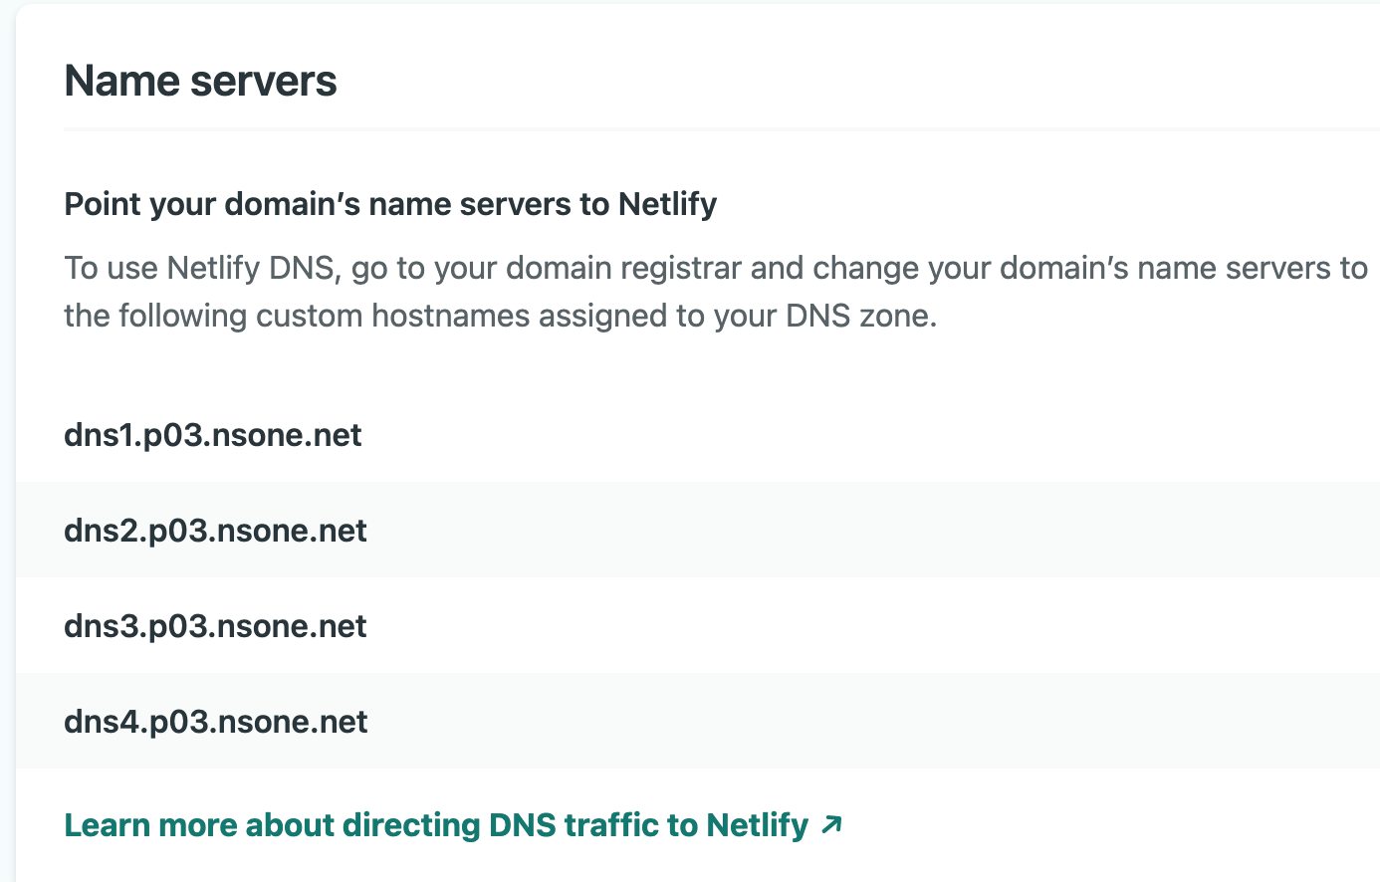Viewport: 1380px width, 882px height.
Task: Click the word Netlify in the bold subheading
Action: [667, 204]
